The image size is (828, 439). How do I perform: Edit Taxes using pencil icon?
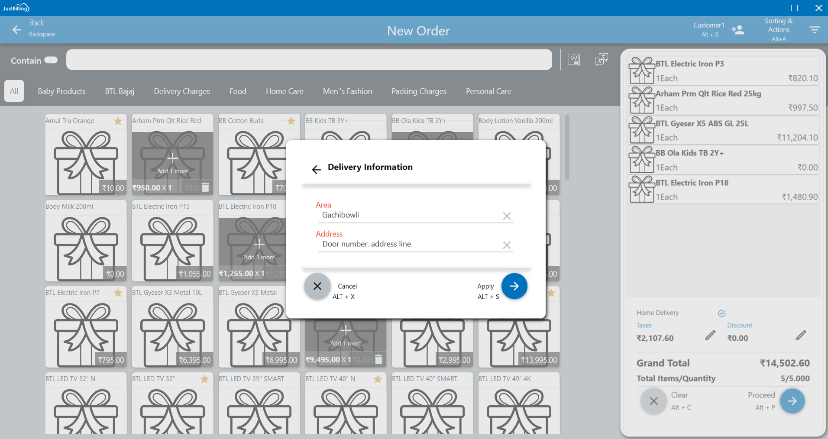[710, 335]
